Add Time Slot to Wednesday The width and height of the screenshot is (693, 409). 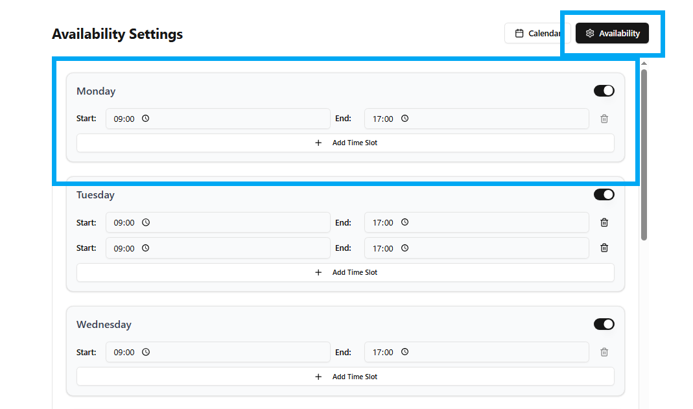tap(345, 377)
